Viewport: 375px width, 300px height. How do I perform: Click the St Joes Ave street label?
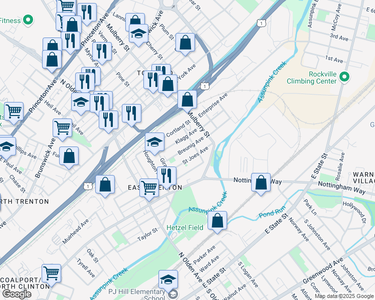tap(195, 155)
